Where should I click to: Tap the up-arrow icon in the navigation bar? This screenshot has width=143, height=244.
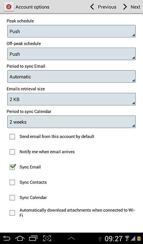point(71,238)
